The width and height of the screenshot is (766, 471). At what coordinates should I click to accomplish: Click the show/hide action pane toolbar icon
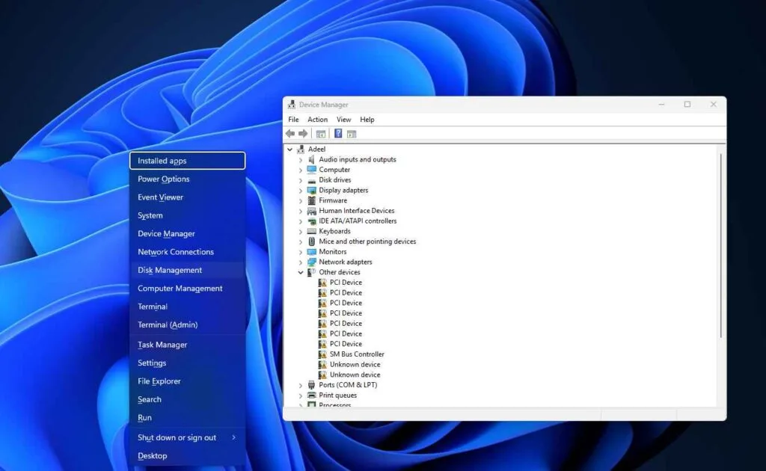pyautogui.click(x=352, y=134)
